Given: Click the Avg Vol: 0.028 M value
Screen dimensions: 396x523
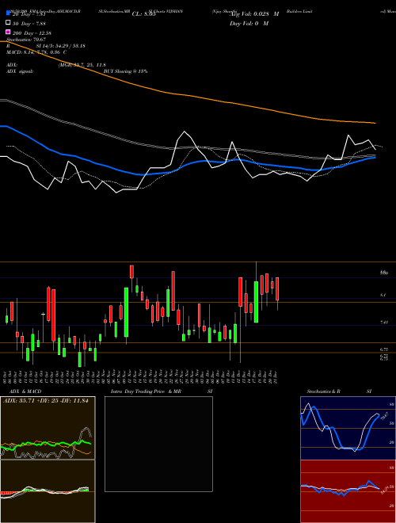Looking at the screenshot, I should tap(255, 14).
